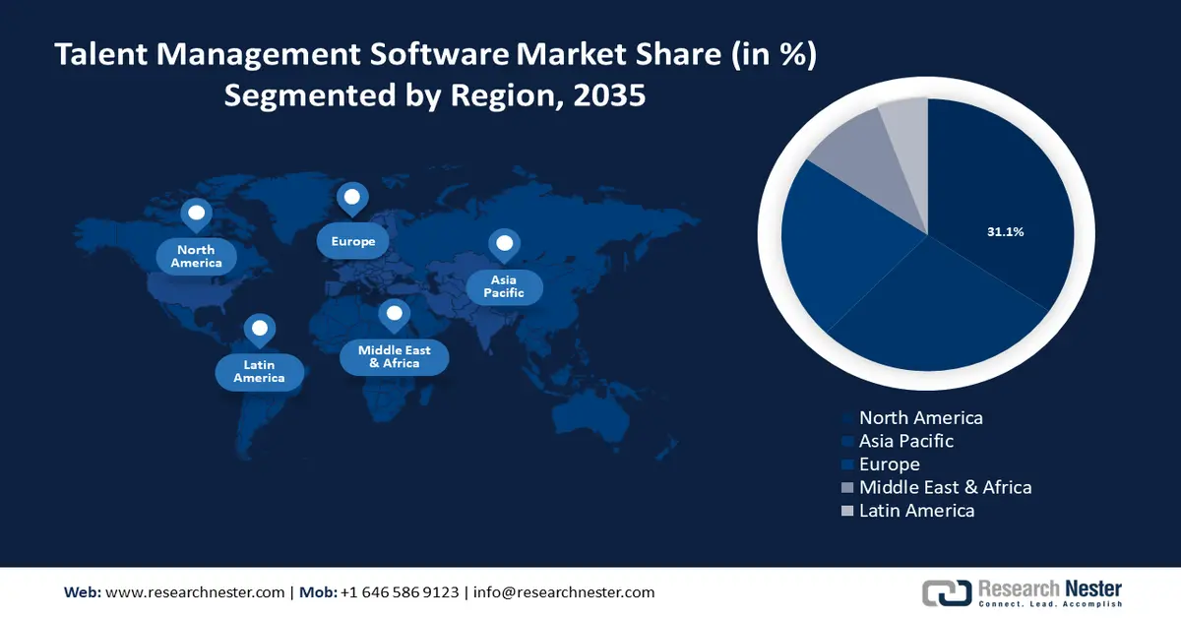Screen dimensions: 1181x618
Task: Select the Asia Pacific label bubble on map
Action: click(504, 286)
